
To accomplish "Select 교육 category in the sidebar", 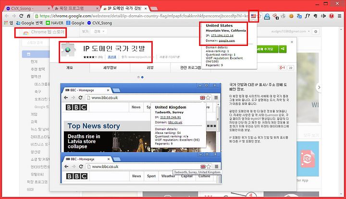I will point(34,122).
